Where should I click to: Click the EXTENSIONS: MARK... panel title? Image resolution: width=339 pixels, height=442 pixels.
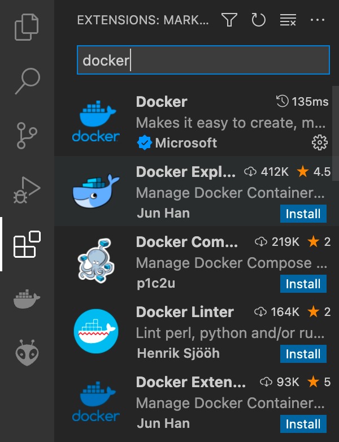[x=143, y=20]
